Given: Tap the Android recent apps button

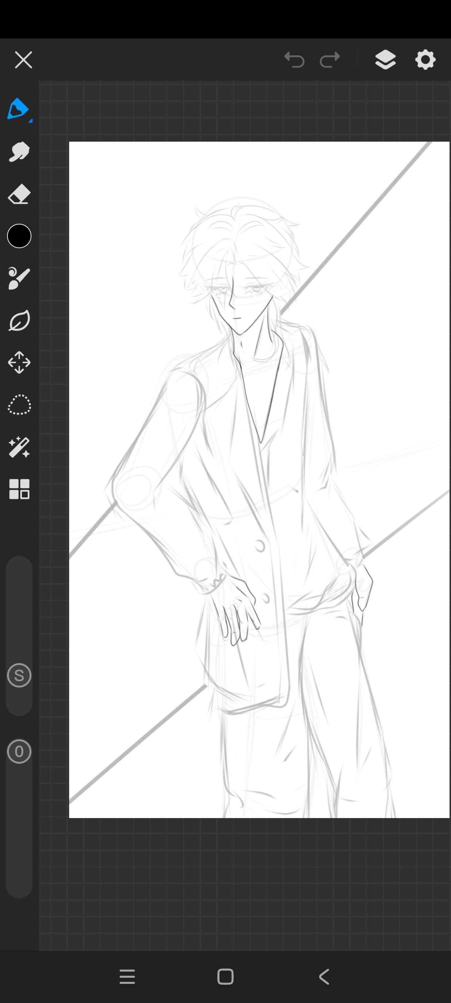Looking at the screenshot, I should [x=127, y=977].
